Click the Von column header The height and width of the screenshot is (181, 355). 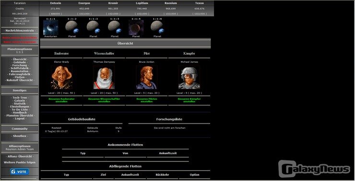(125, 153)
